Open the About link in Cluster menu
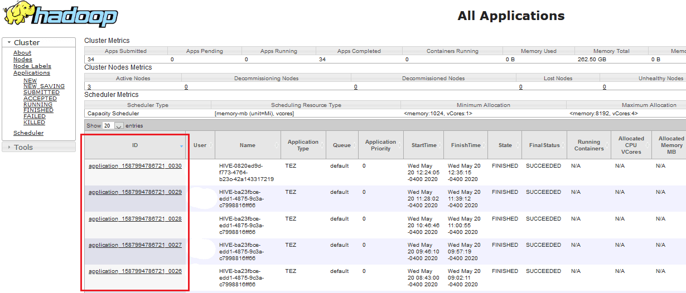Screen dimensions: 686x293 [x=22, y=53]
